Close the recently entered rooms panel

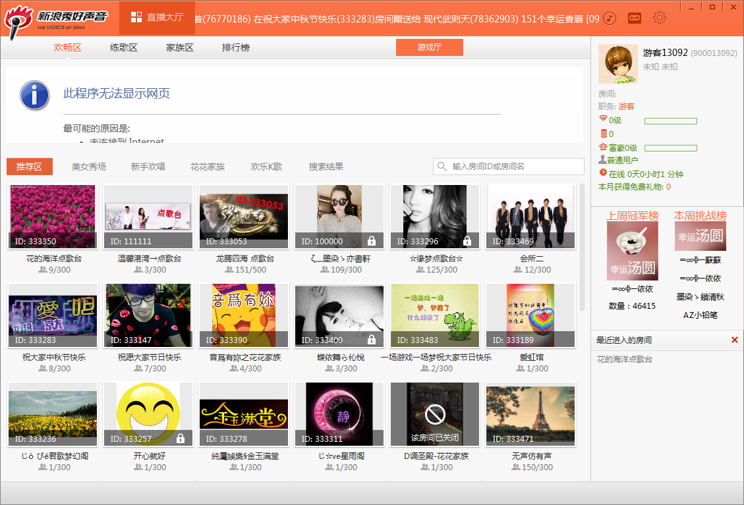tap(735, 340)
